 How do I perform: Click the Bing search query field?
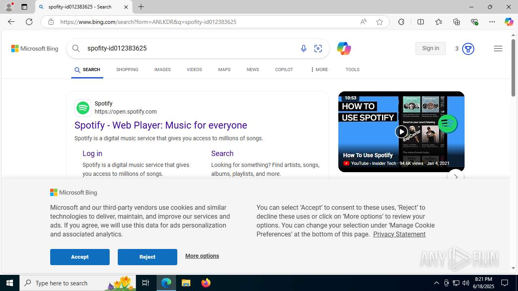pos(189,48)
